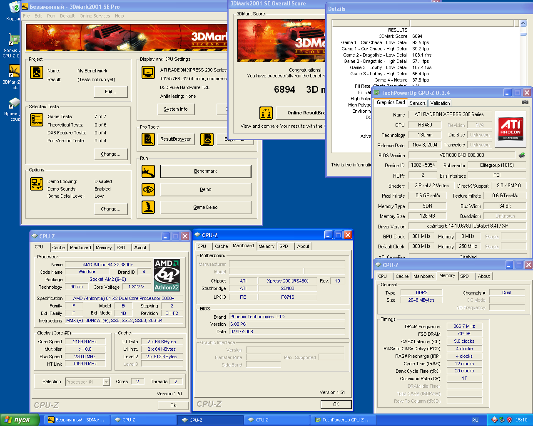Click the Benchmark icon in the Run group
533x426 pixels.
click(x=148, y=171)
